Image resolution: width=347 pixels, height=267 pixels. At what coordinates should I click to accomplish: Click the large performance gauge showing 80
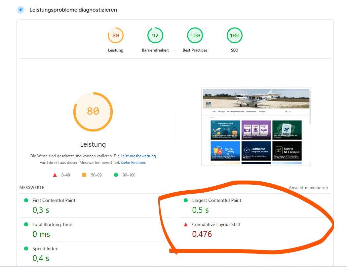93,112
